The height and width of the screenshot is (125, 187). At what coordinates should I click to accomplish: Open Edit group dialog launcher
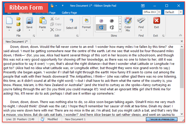tap(78, 36)
